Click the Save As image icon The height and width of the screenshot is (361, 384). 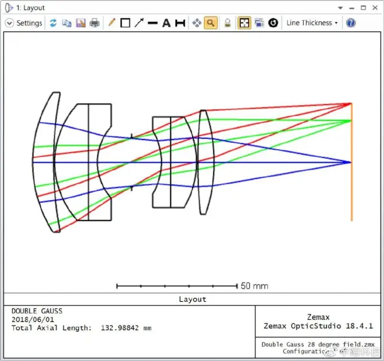point(80,23)
